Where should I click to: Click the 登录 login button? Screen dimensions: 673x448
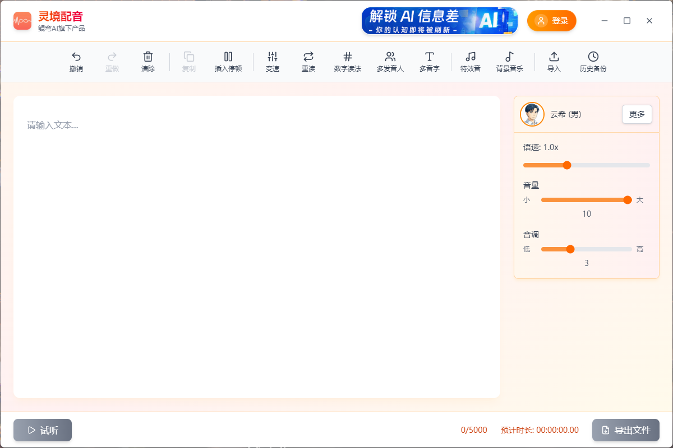point(551,20)
